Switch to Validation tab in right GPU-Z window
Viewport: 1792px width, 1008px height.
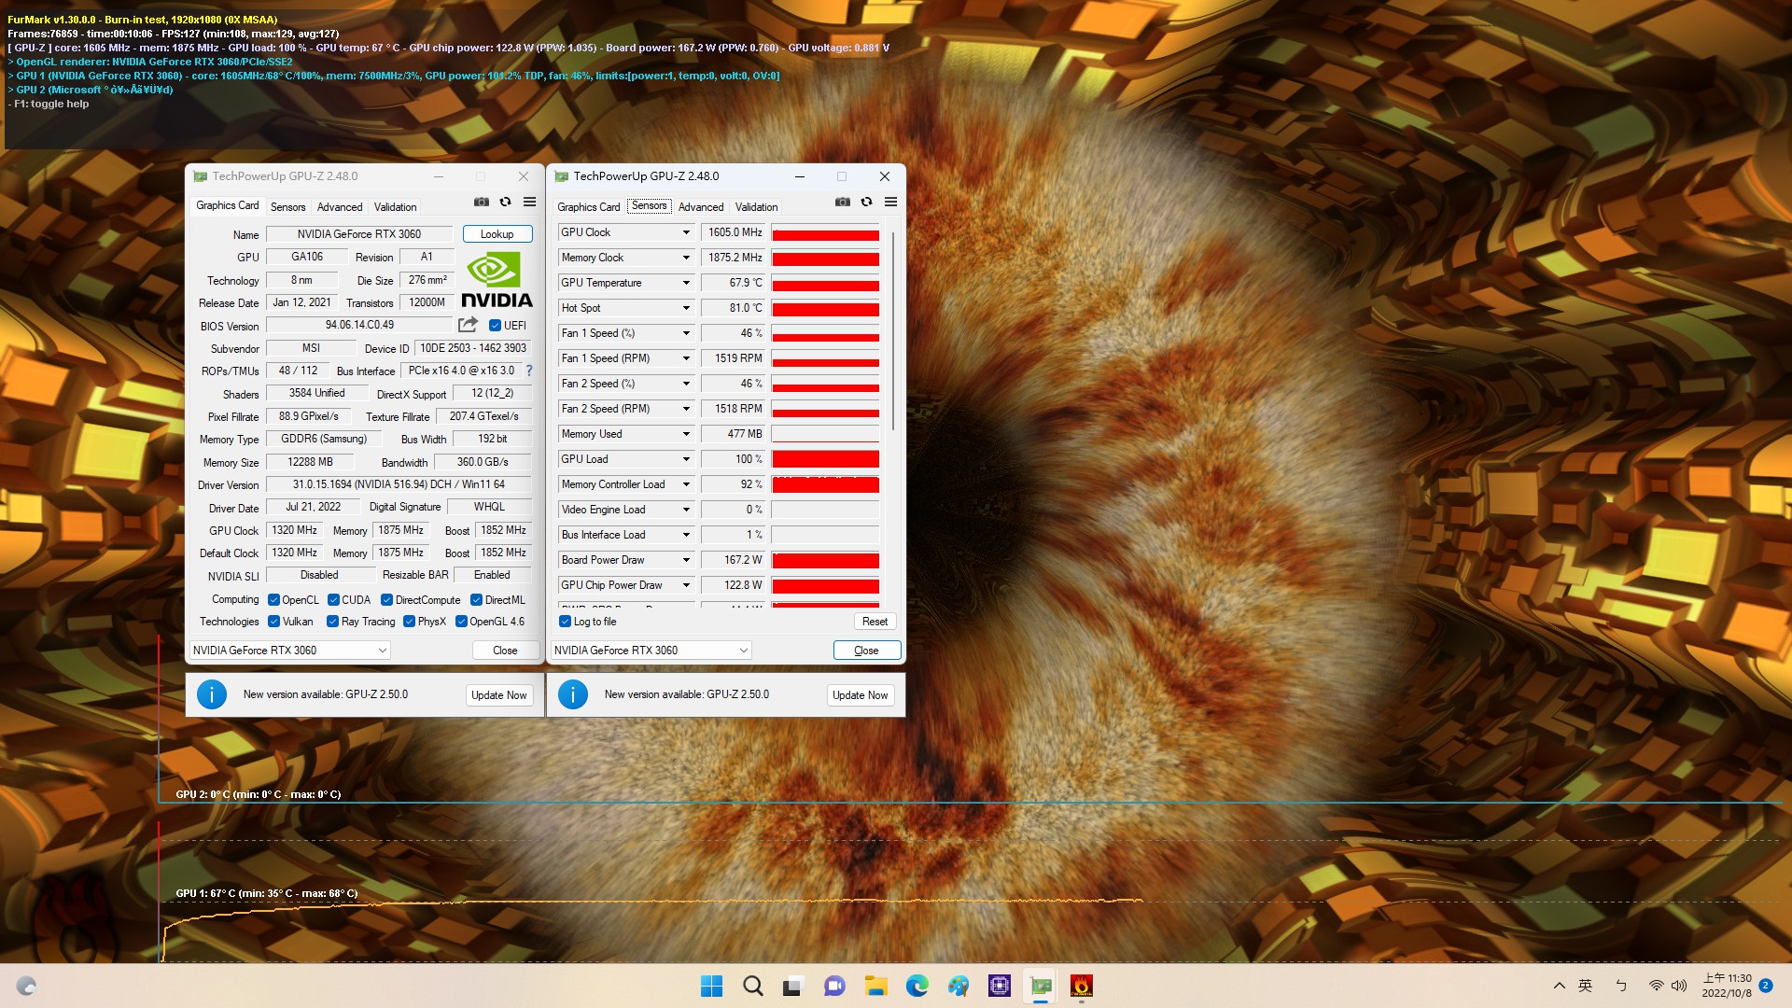756,207
